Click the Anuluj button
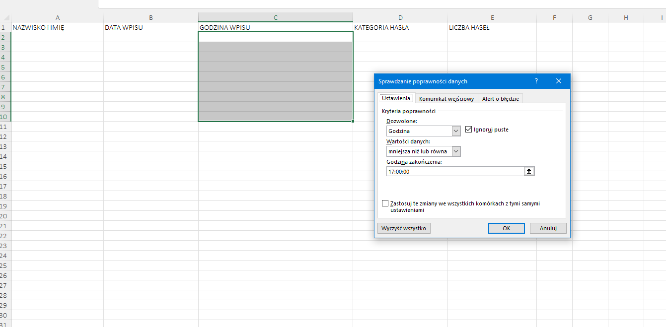Screen dimensions: 666x327 tap(548, 228)
